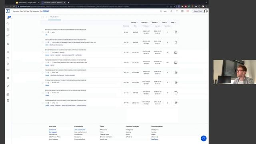Open the API Scripts footer link
Image resolution: width=256 pixels, height=144 pixels.
[103, 130]
